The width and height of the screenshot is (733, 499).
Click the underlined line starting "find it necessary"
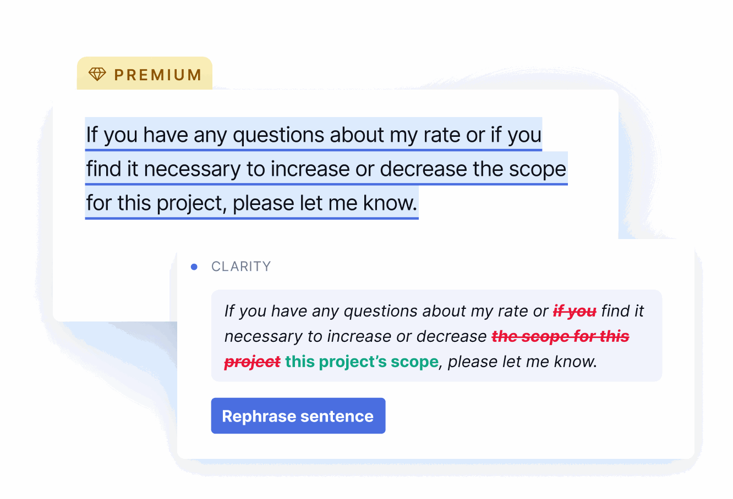326,169
